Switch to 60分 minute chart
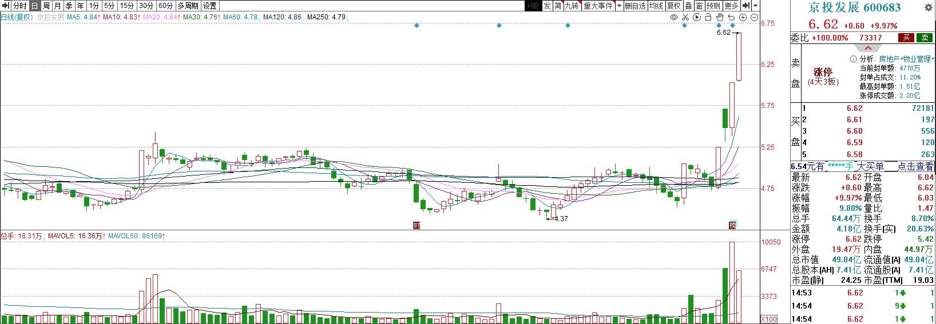This screenshot has width=936, height=324. tap(166, 6)
